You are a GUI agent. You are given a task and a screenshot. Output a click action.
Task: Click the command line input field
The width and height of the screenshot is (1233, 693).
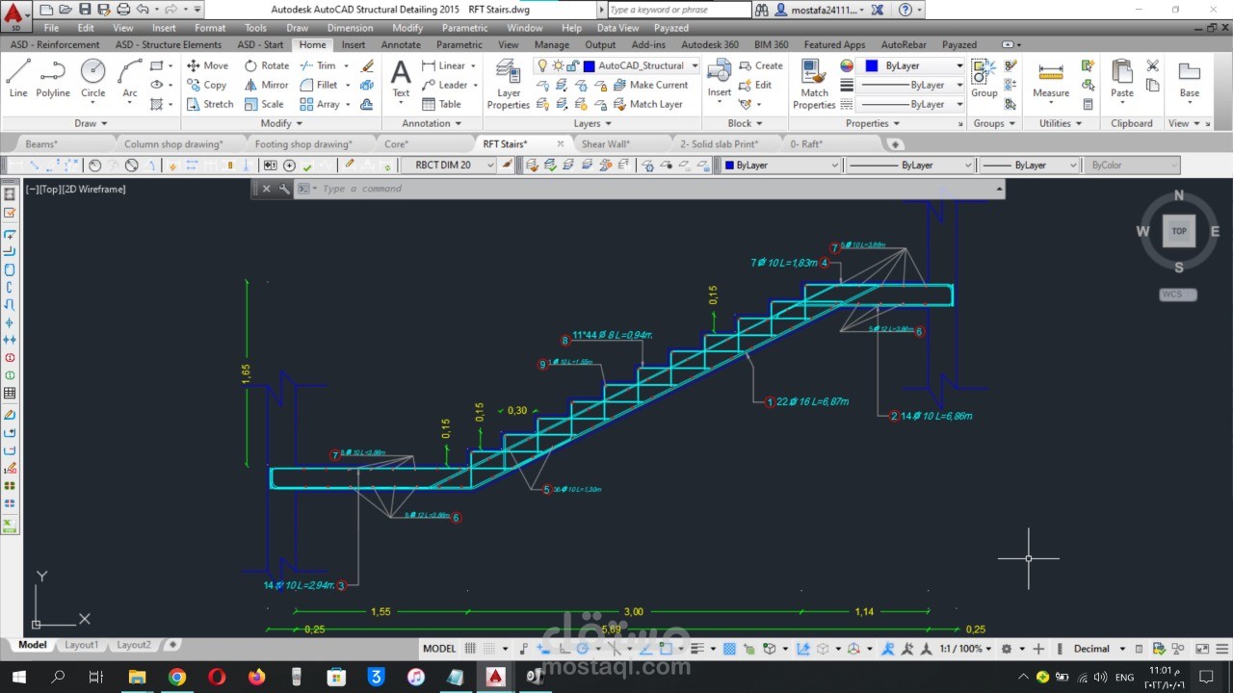pyautogui.click(x=655, y=189)
